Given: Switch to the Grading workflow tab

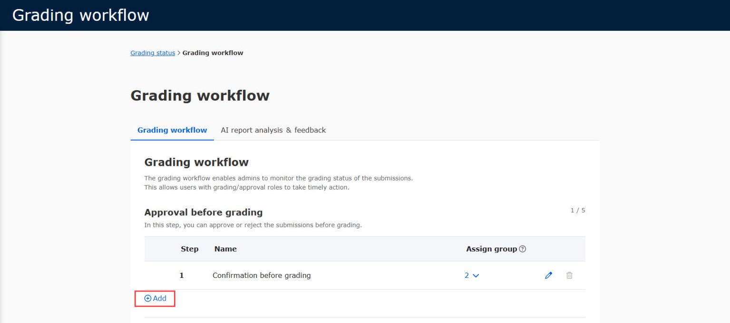Looking at the screenshot, I should [x=172, y=130].
